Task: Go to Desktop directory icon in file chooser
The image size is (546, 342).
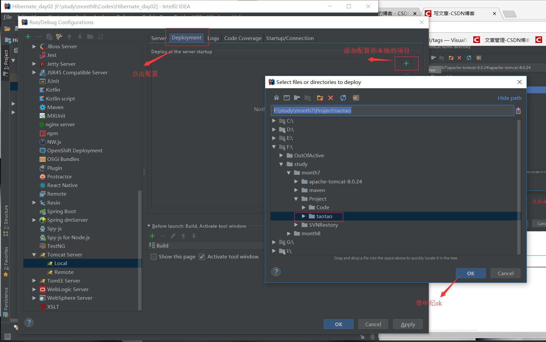Action: click(x=287, y=98)
